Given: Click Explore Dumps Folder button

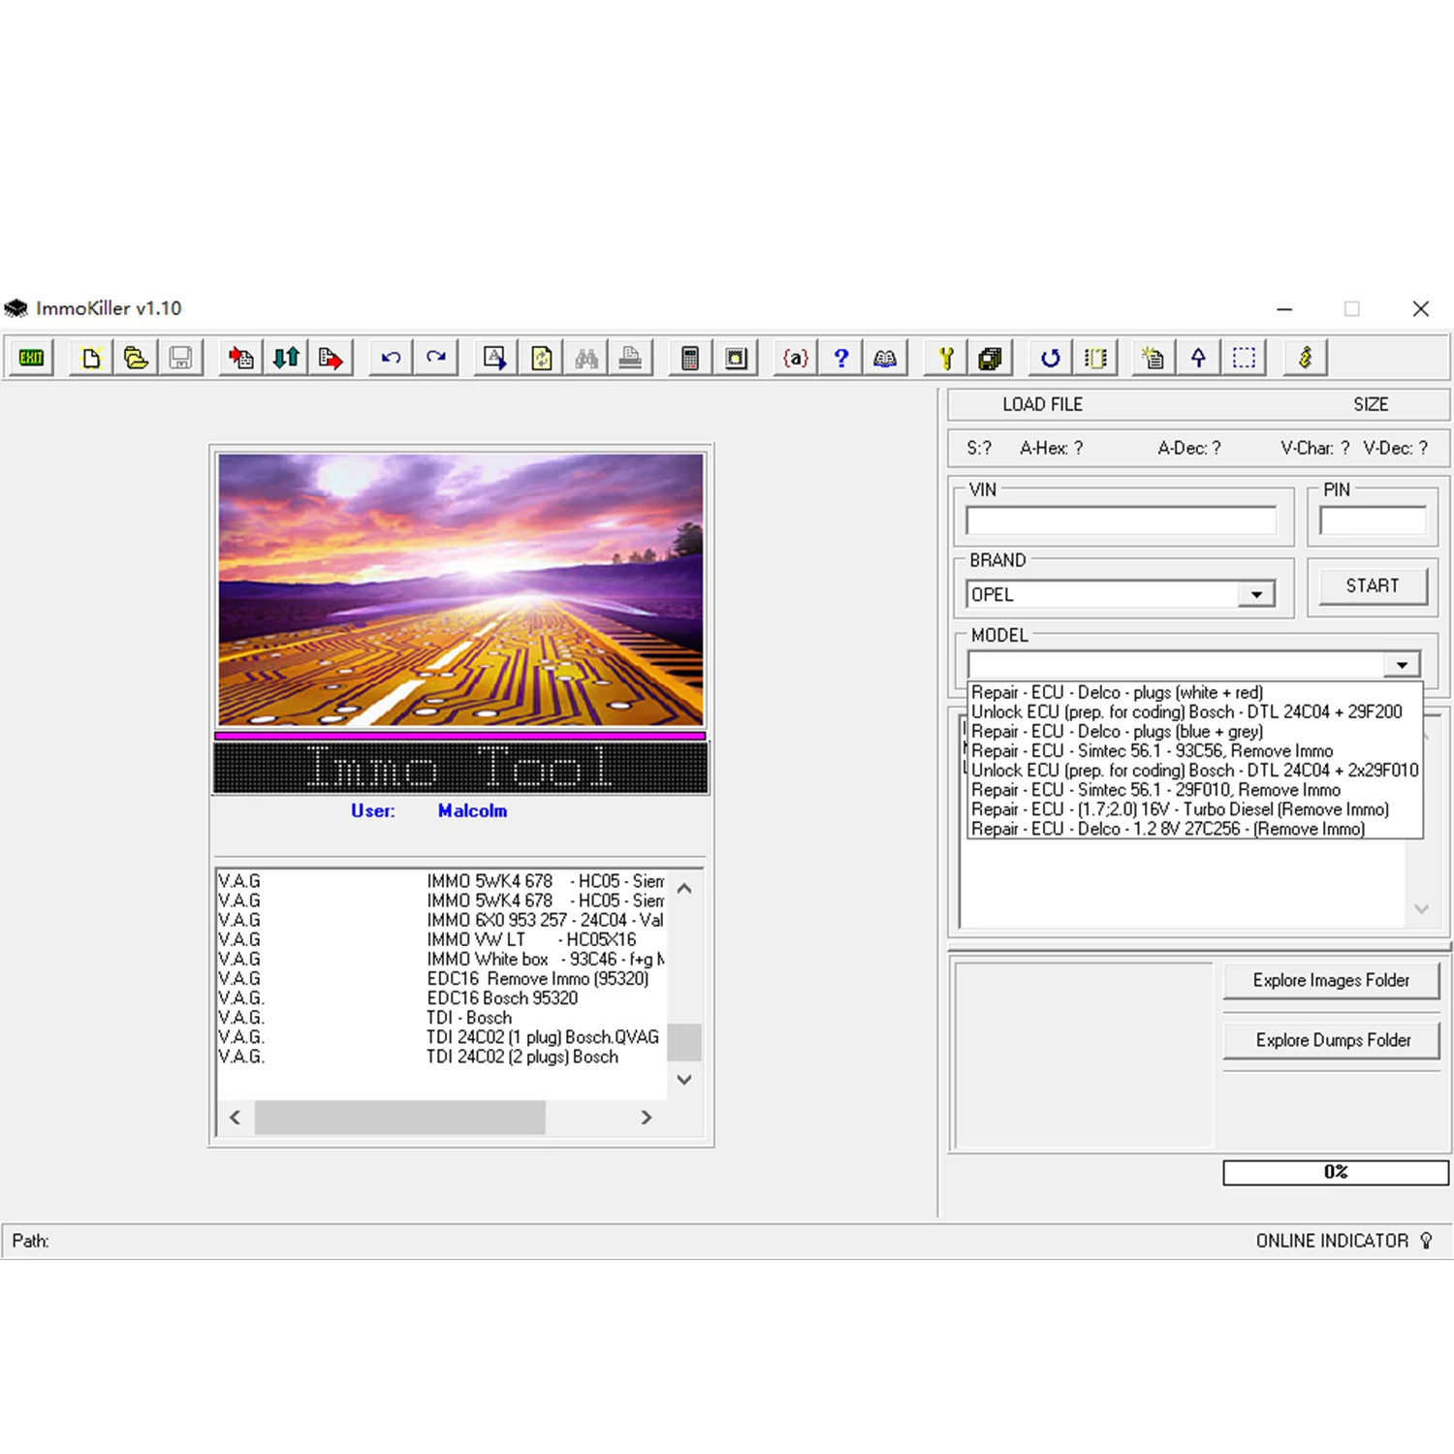Looking at the screenshot, I should coord(1332,1039).
